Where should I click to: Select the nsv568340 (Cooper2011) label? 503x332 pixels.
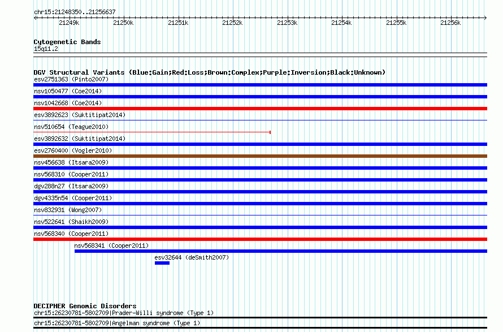point(71,234)
